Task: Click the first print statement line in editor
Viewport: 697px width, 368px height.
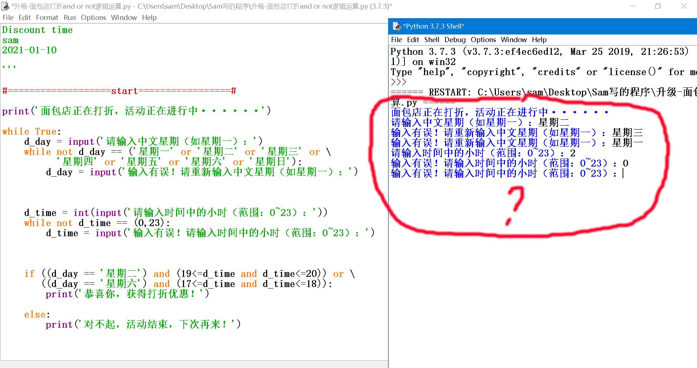Action: 136,111
